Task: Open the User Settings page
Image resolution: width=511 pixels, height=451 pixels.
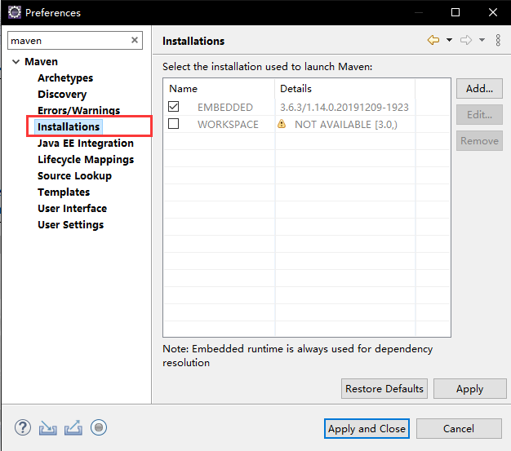Action: (x=71, y=225)
